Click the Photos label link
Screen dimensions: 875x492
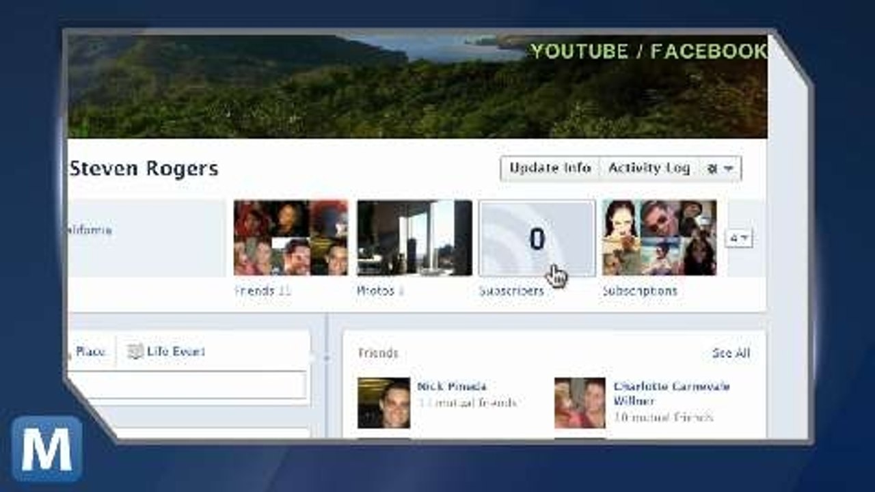point(376,291)
